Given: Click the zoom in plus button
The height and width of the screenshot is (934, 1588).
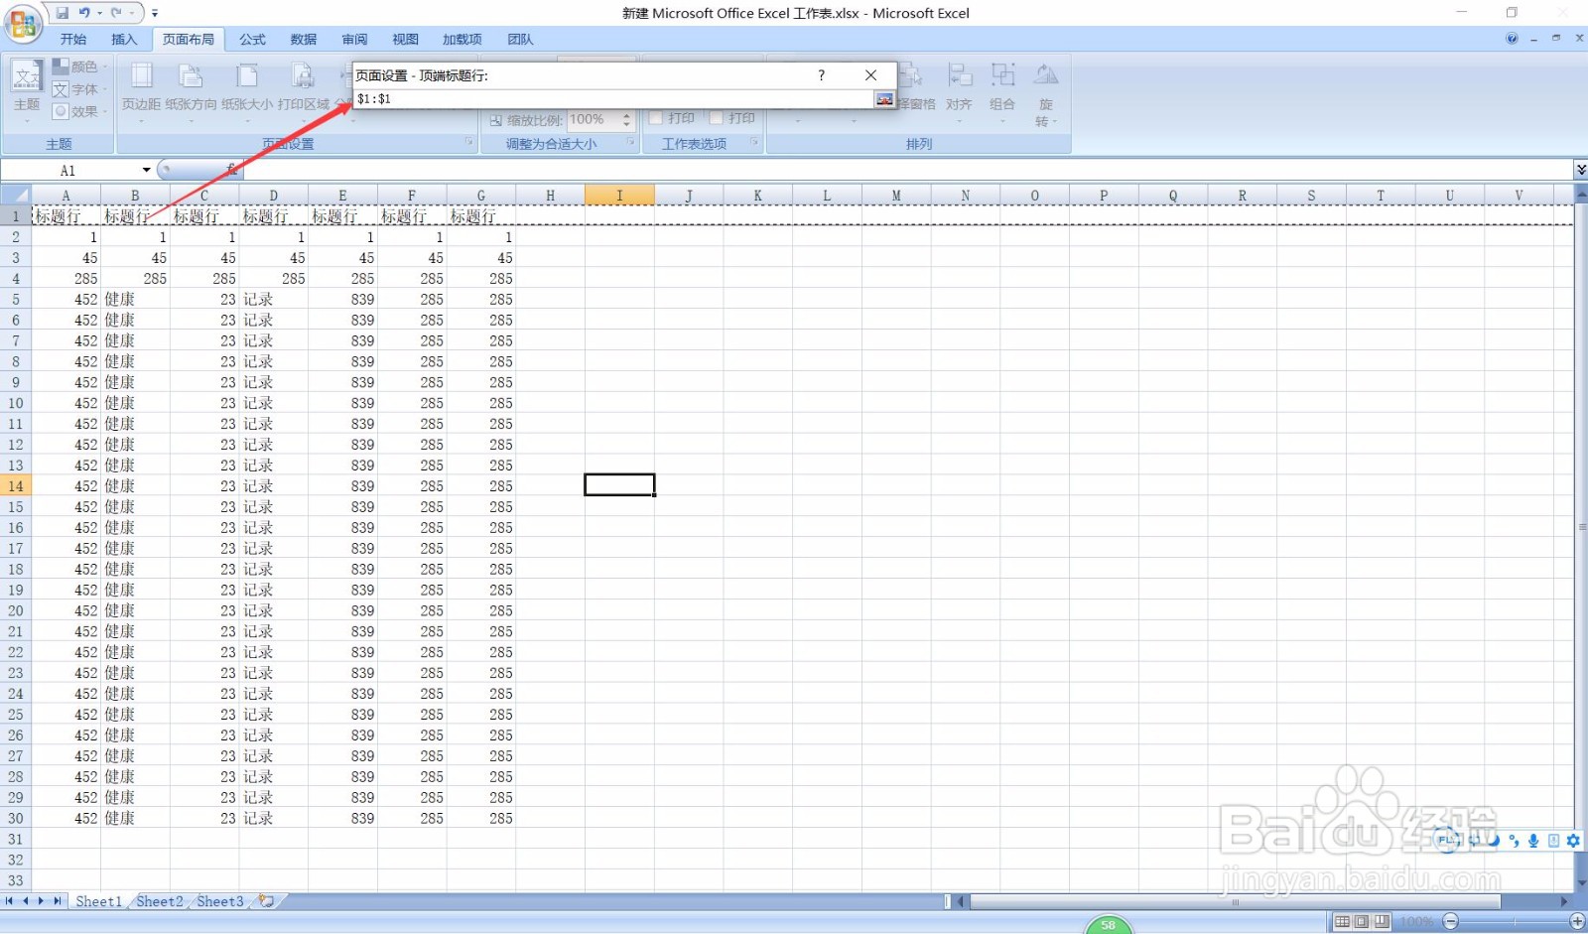Looking at the screenshot, I should pos(1577,922).
